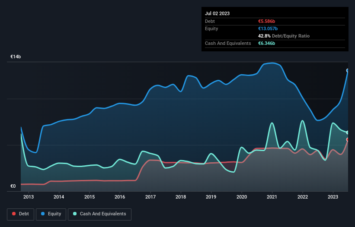Click the teal Cash legend dot
Screen dimensions: 355x227
click(x=75, y=214)
